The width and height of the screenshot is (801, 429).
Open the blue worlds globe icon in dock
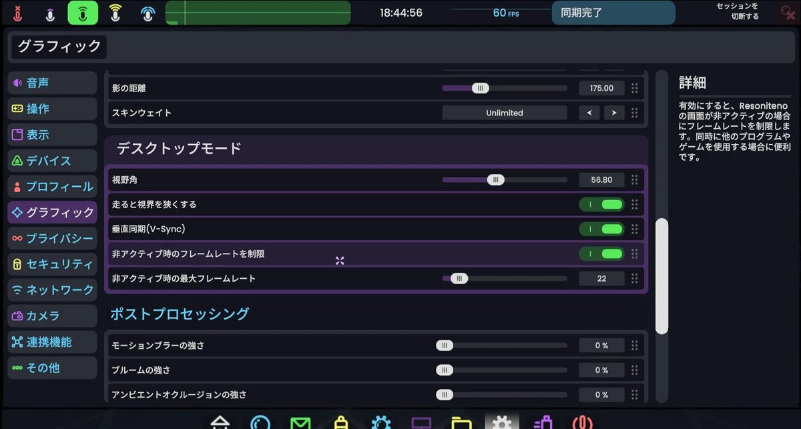click(260, 423)
